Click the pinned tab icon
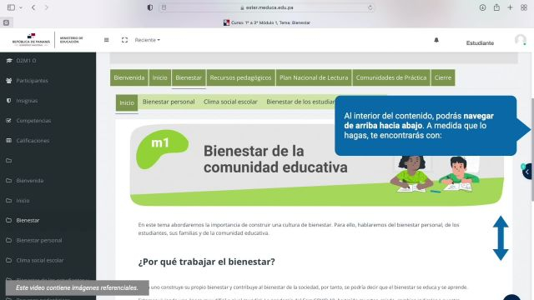The image size is (534, 300). 6,22
